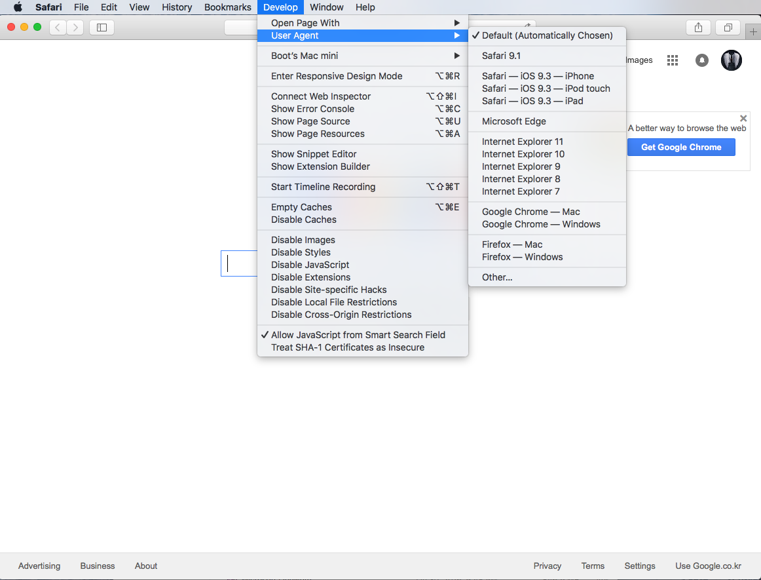Select Safari 9.1 user agent
This screenshot has width=761, height=580.
tap(547, 56)
